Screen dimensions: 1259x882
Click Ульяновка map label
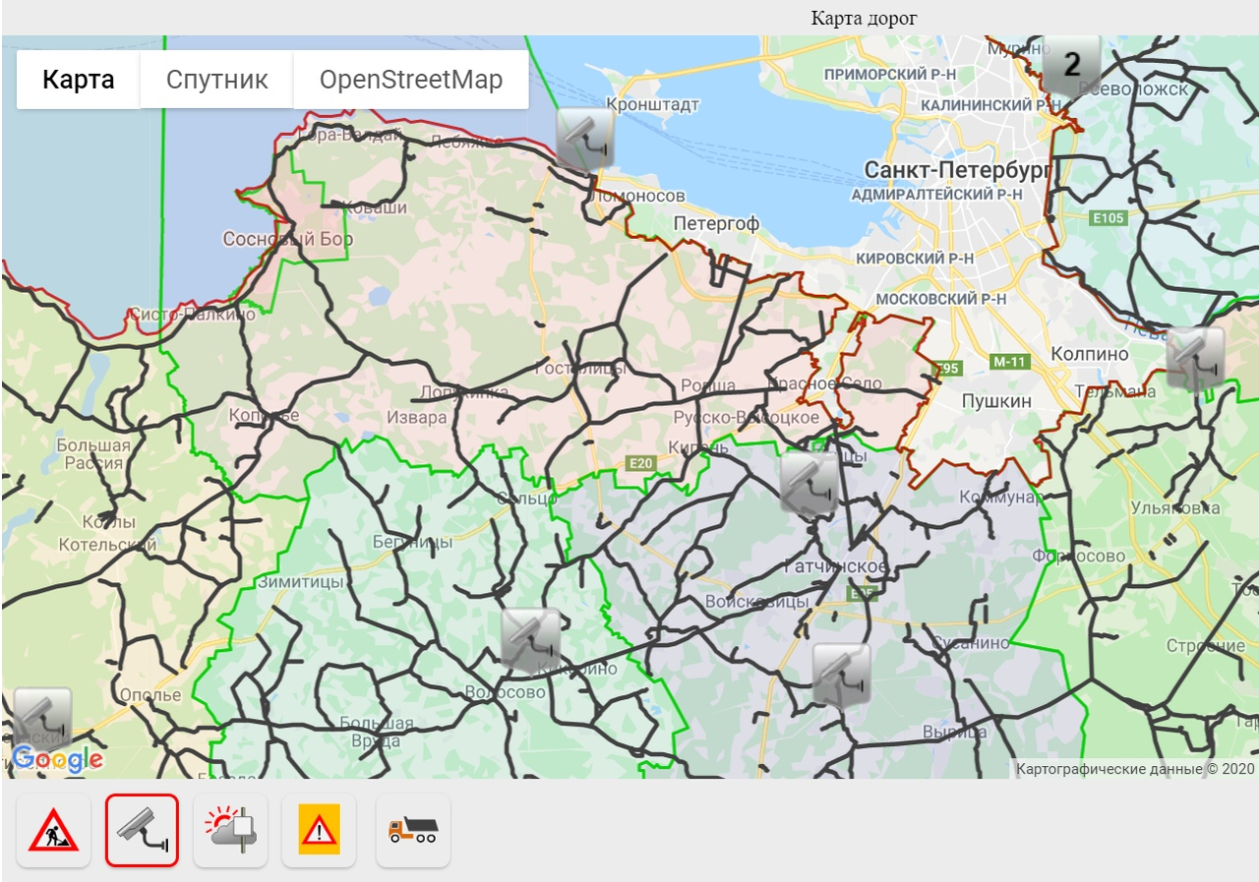pos(1175,508)
